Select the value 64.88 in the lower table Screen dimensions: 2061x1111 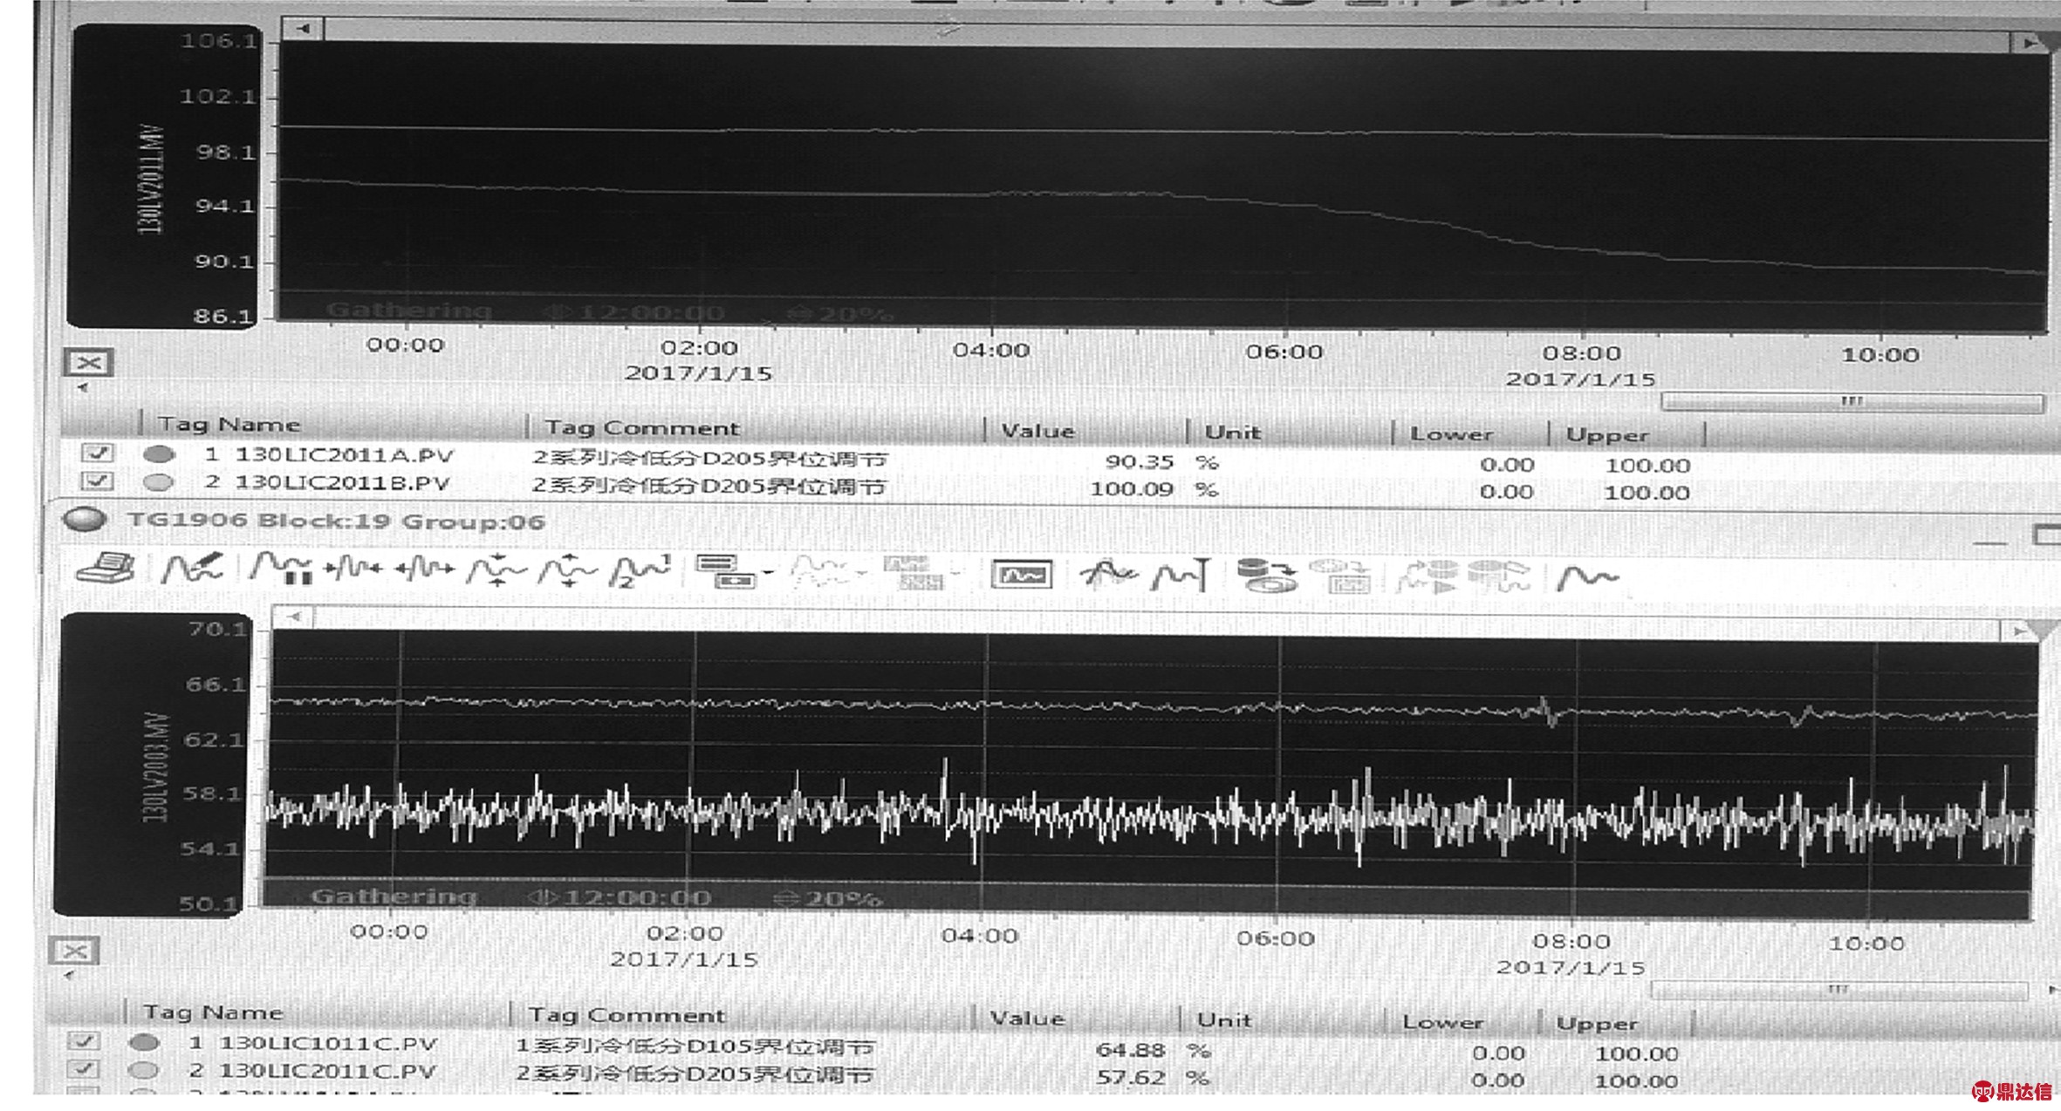(x=1131, y=1050)
